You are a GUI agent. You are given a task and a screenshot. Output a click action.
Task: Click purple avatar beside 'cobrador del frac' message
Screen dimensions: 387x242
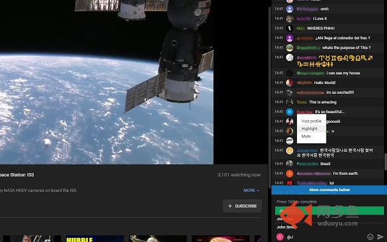[290, 38]
